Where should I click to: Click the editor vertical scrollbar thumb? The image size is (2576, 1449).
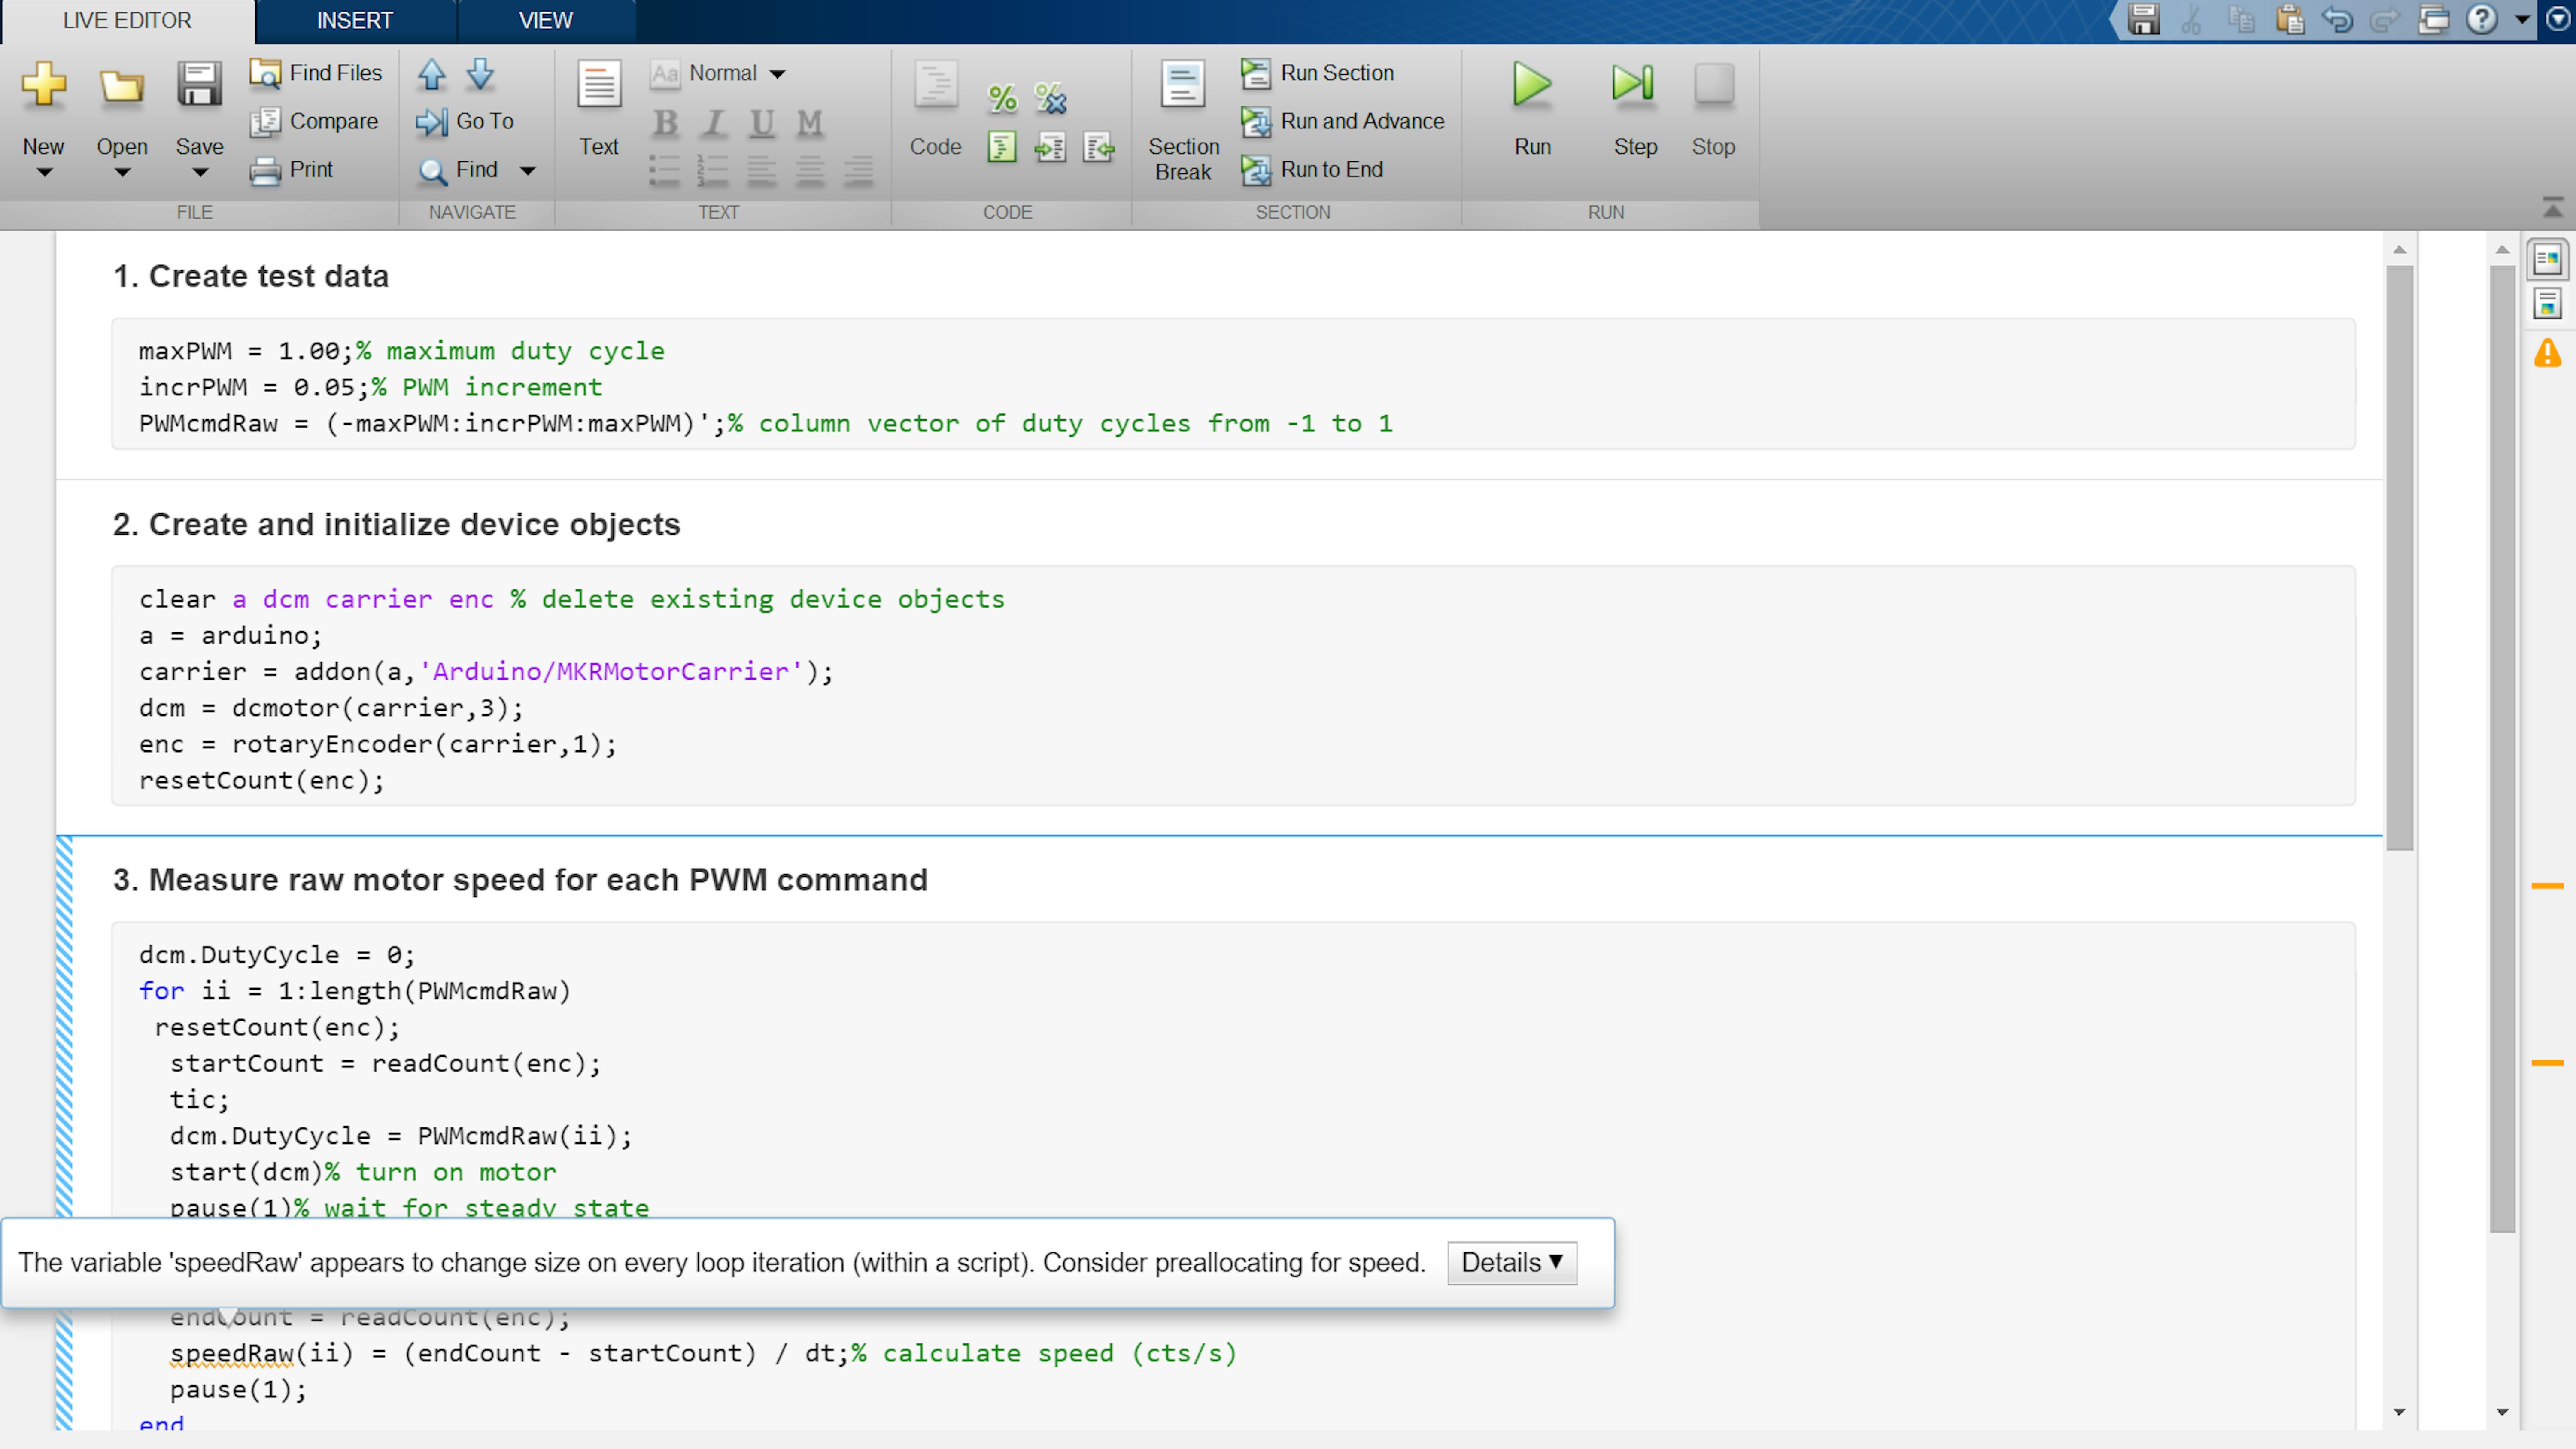pyautogui.click(x=2399, y=558)
